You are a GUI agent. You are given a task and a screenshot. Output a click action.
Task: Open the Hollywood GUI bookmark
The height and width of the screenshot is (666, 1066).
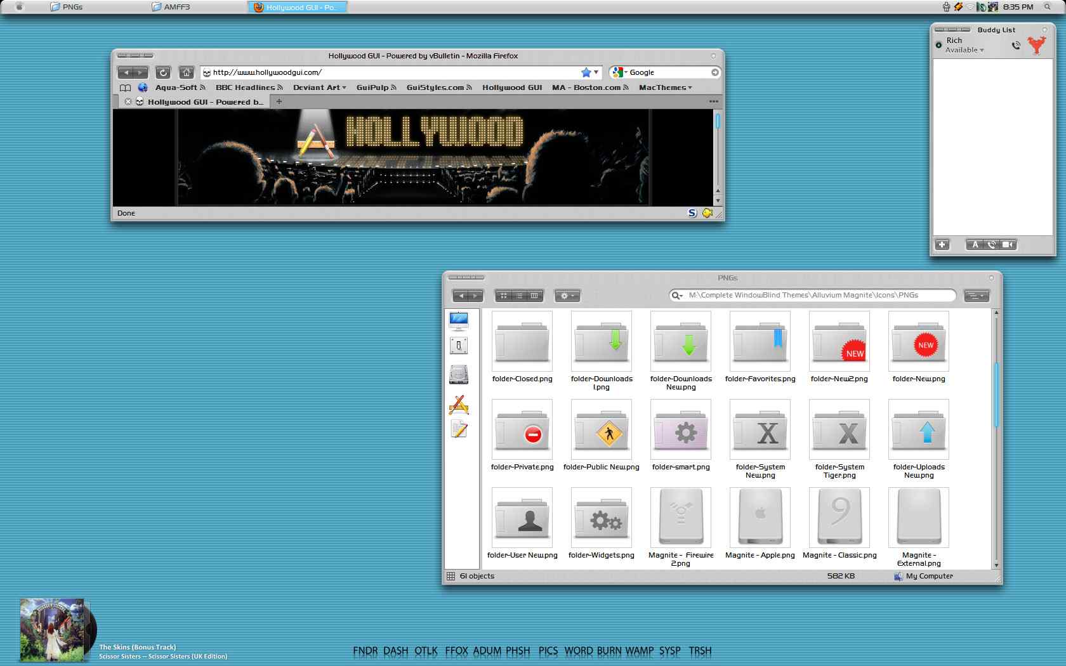click(512, 88)
